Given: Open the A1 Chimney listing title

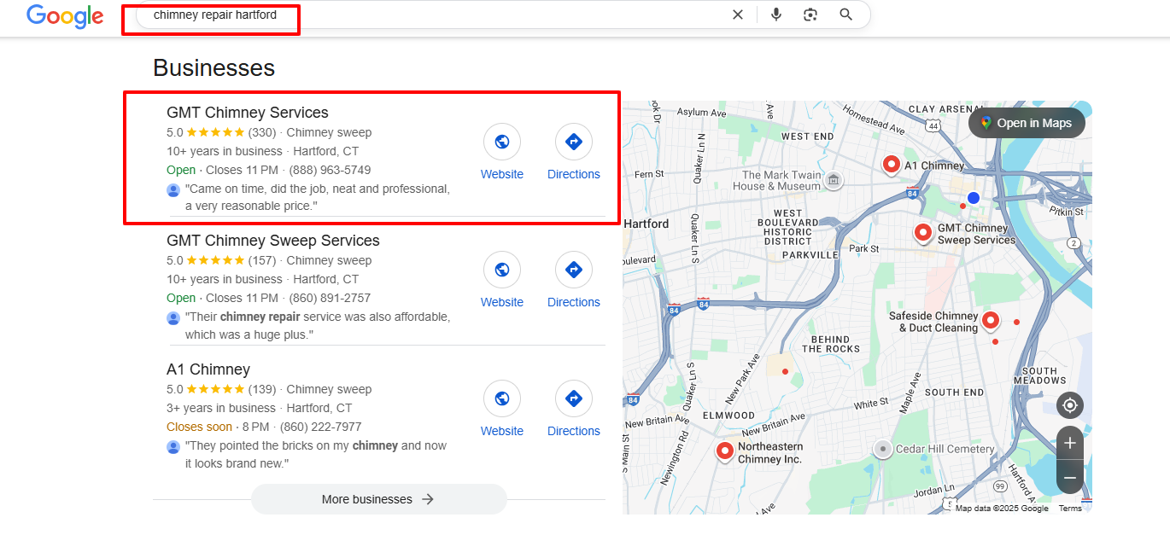Looking at the screenshot, I should [208, 369].
